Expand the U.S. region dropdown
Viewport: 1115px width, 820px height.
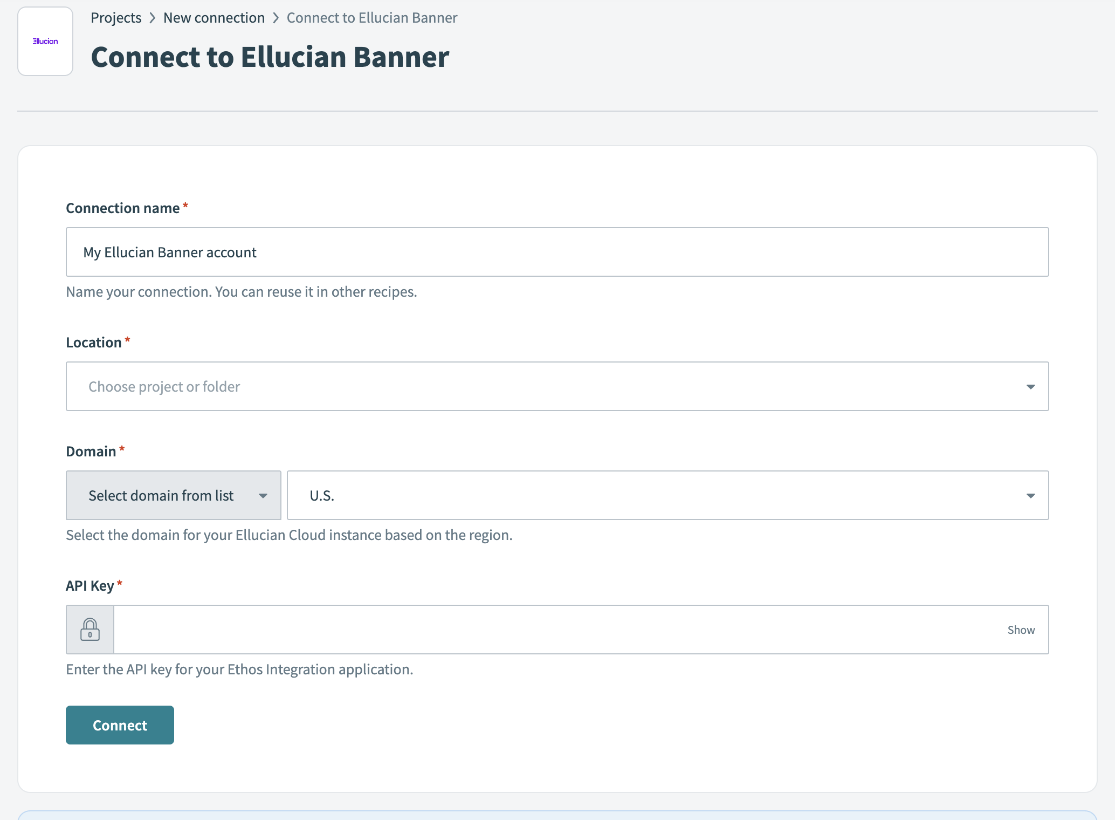[669, 495]
